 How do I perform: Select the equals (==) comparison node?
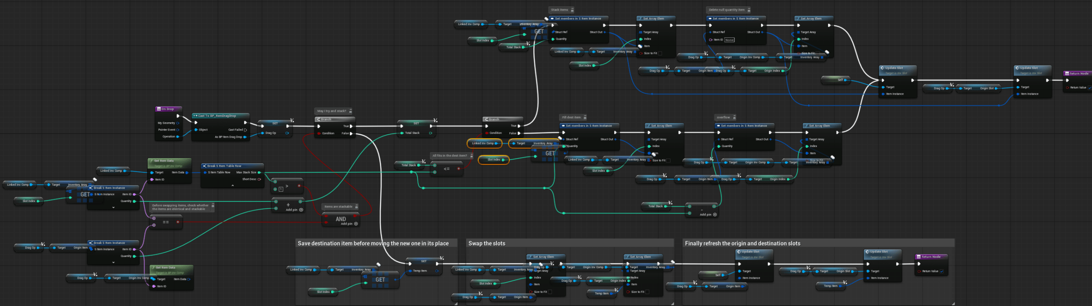166,222
